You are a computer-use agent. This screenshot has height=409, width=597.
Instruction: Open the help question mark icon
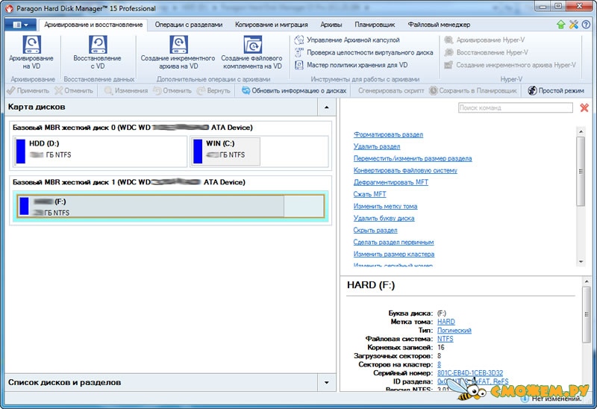[586, 25]
